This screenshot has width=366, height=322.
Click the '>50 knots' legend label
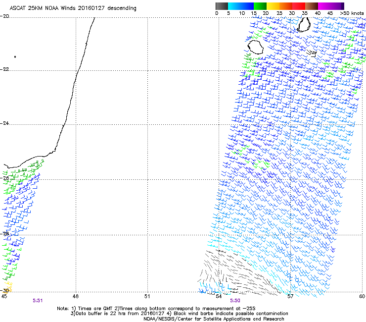[x=352, y=13]
